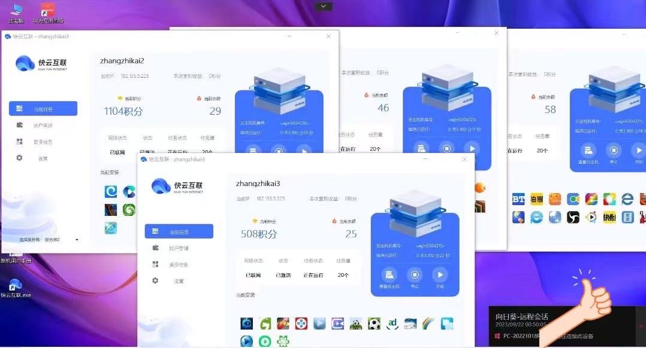Viewport: 646px width, 348px height.
Task: Open the blue circular play icon
Action: [x=247, y=341]
